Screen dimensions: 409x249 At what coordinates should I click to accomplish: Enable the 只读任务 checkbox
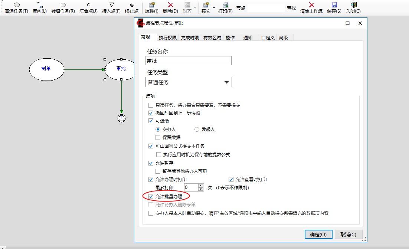tap(151, 105)
